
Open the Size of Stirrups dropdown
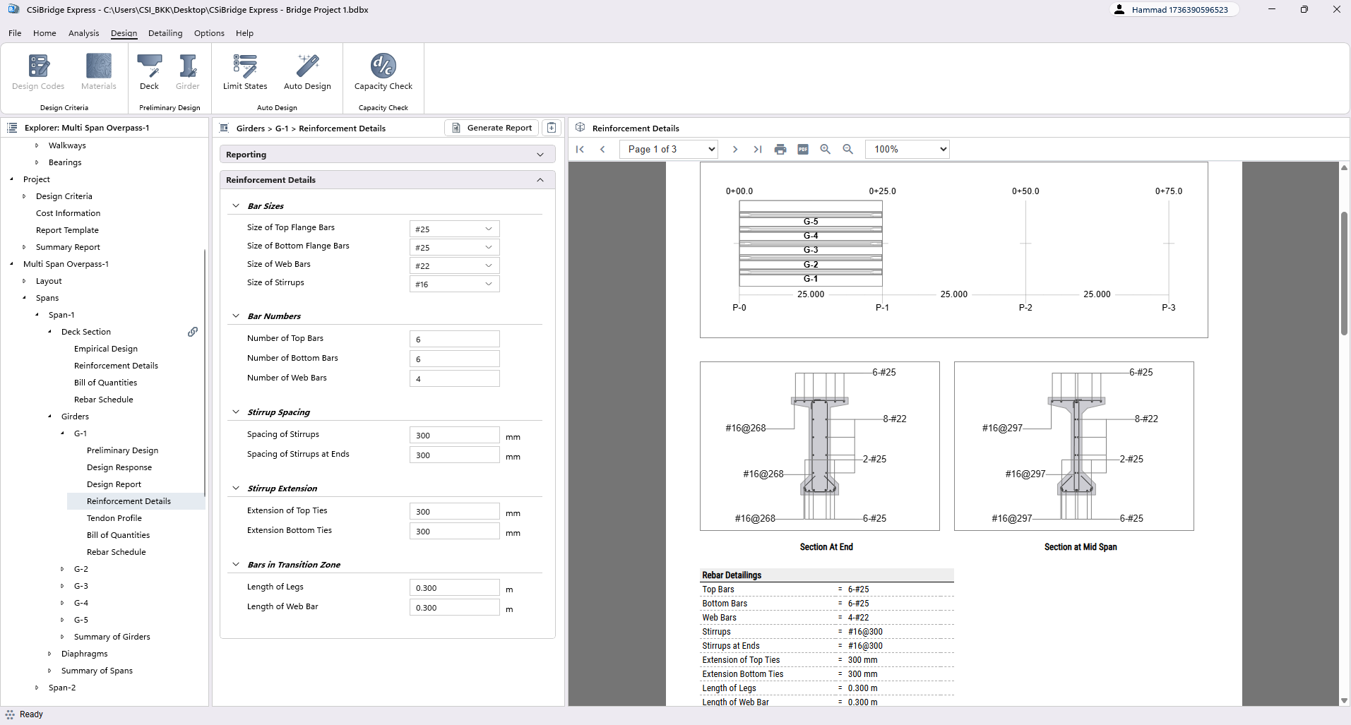(454, 284)
